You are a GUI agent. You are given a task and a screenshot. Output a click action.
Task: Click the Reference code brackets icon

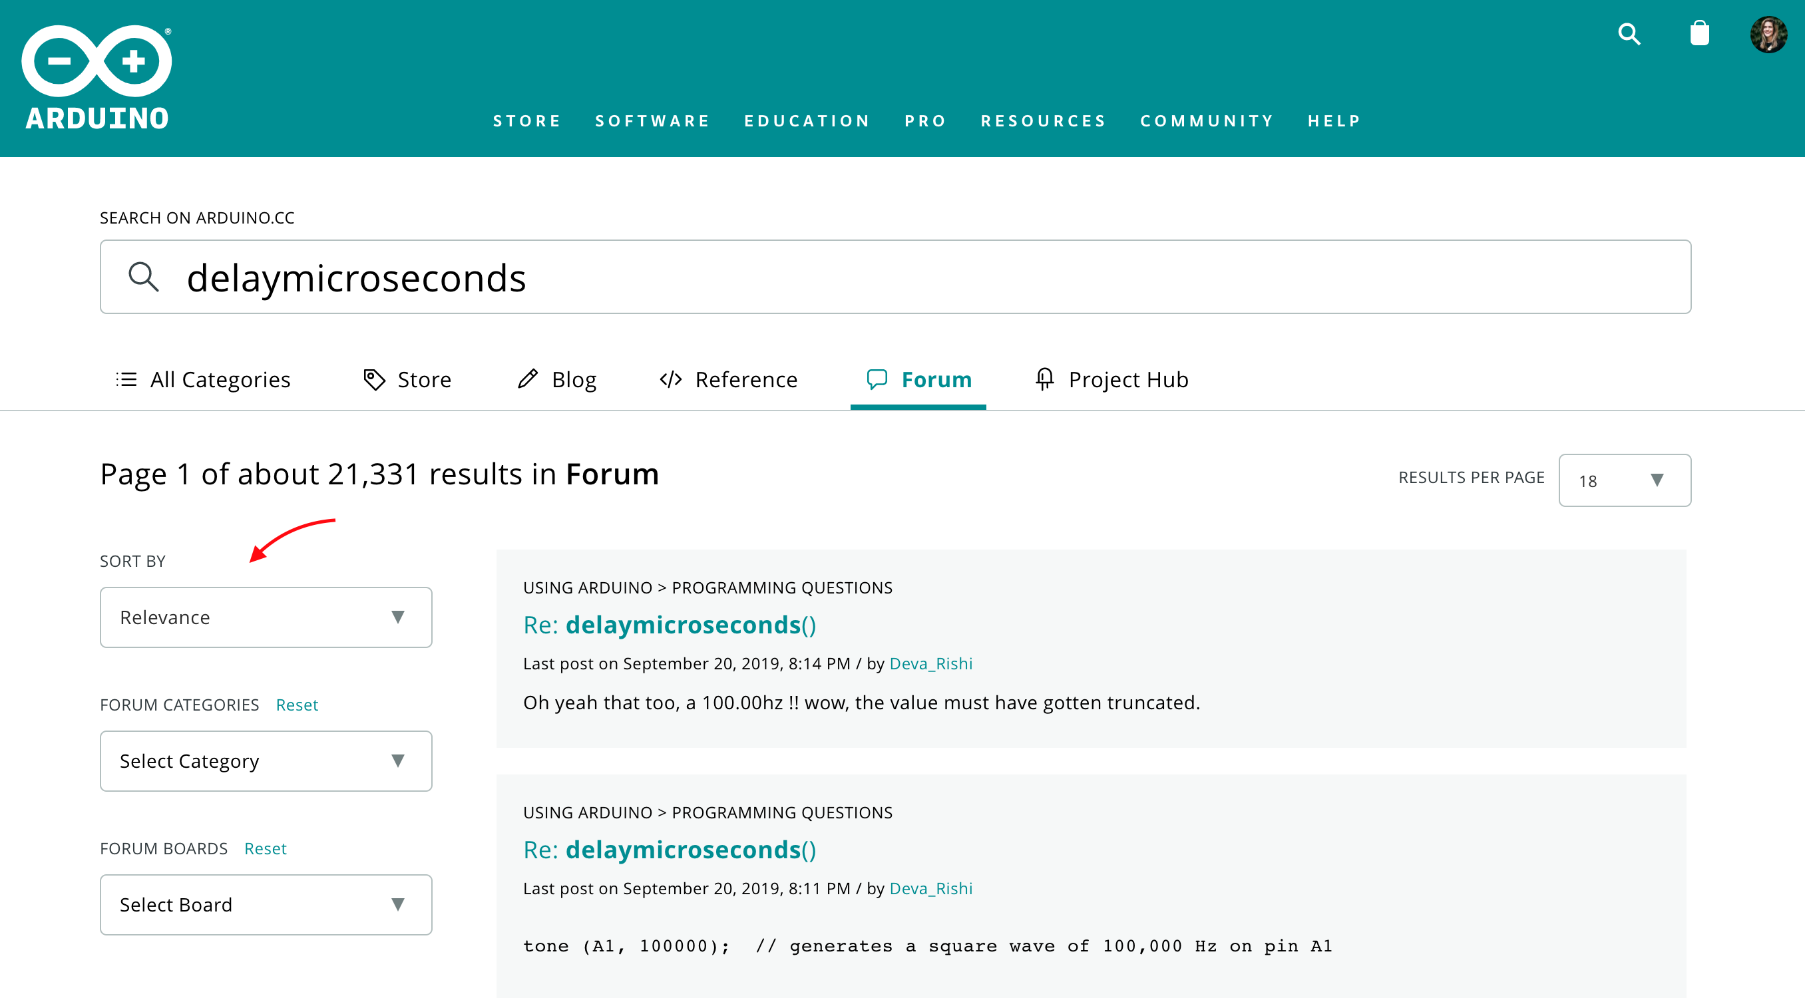[x=671, y=379]
